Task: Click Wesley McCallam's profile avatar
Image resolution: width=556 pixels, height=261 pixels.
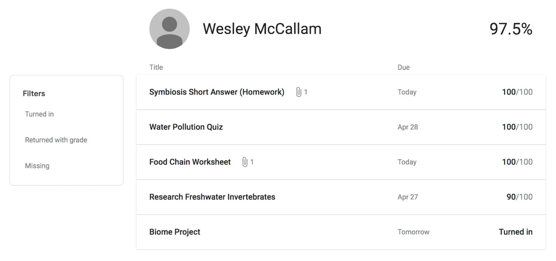Action: [x=169, y=29]
